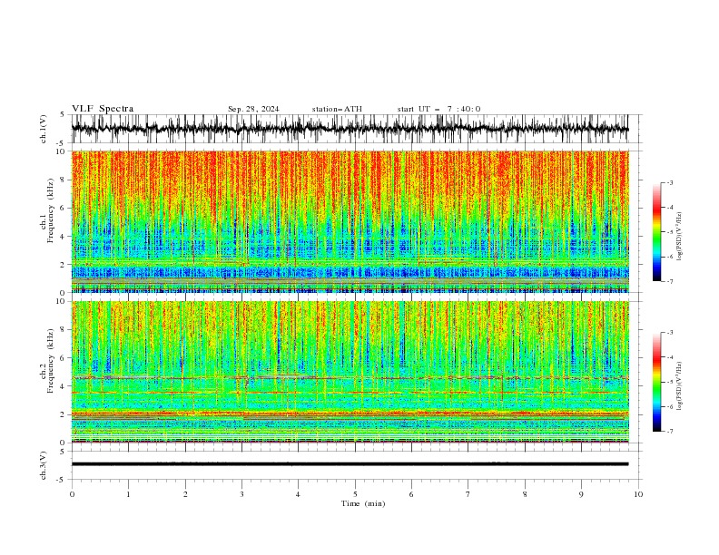Click the "10" label ending the time axis
This screenshot has width=719, height=555.
[x=638, y=494]
